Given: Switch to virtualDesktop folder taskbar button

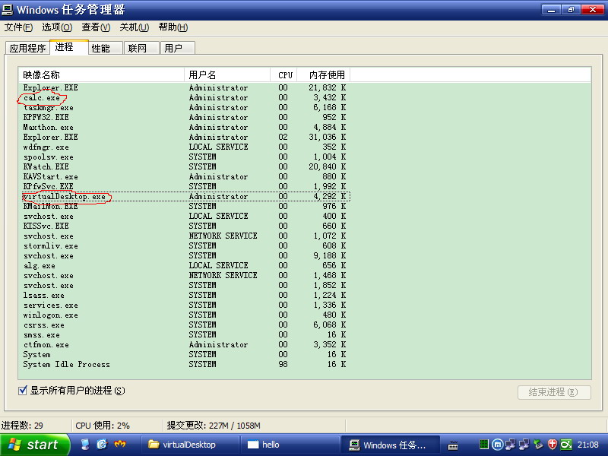Looking at the screenshot, I should click(x=190, y=445).
